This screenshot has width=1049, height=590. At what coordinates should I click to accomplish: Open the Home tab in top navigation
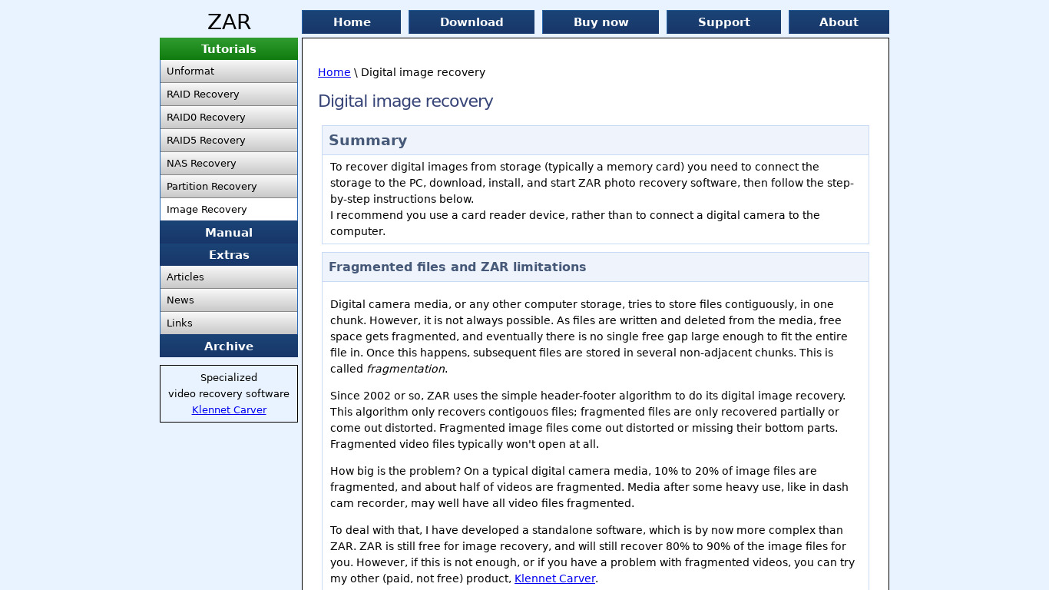(x=352, y=22)
